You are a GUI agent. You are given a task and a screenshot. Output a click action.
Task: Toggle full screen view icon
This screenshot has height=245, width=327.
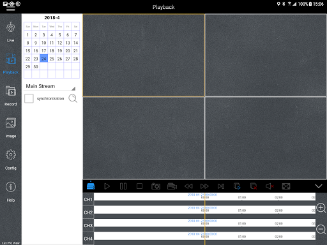pyautogui.click(x=286, y=186)
